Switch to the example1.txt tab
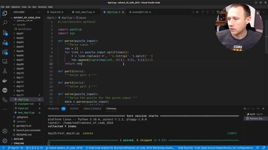 [140, 12]
